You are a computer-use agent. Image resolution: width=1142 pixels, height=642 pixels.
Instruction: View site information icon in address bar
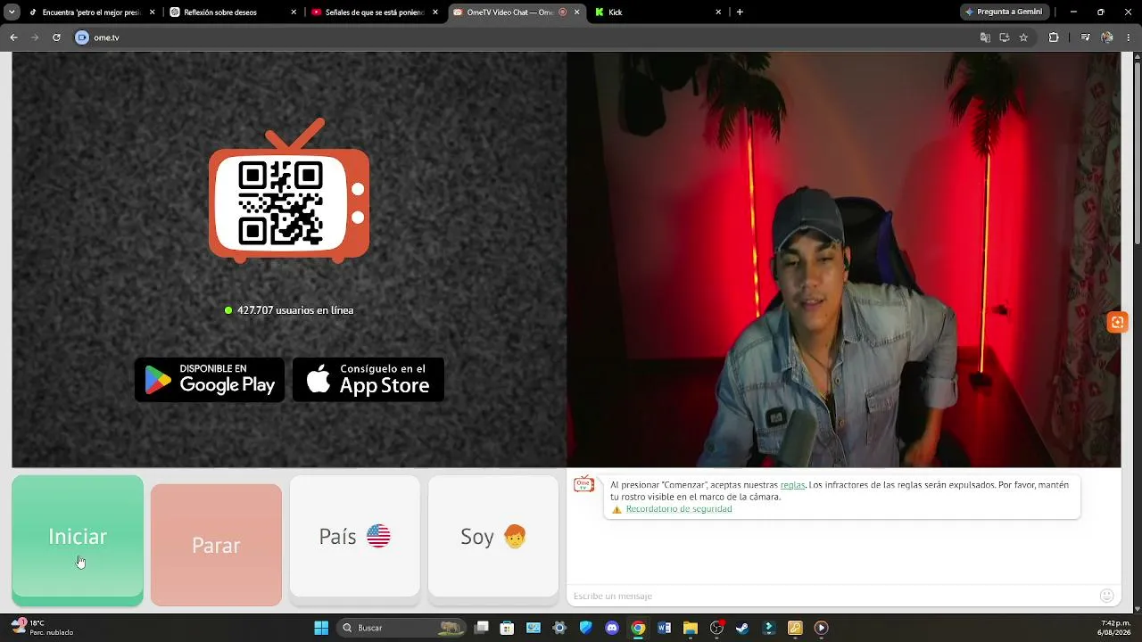click(82, 37)
